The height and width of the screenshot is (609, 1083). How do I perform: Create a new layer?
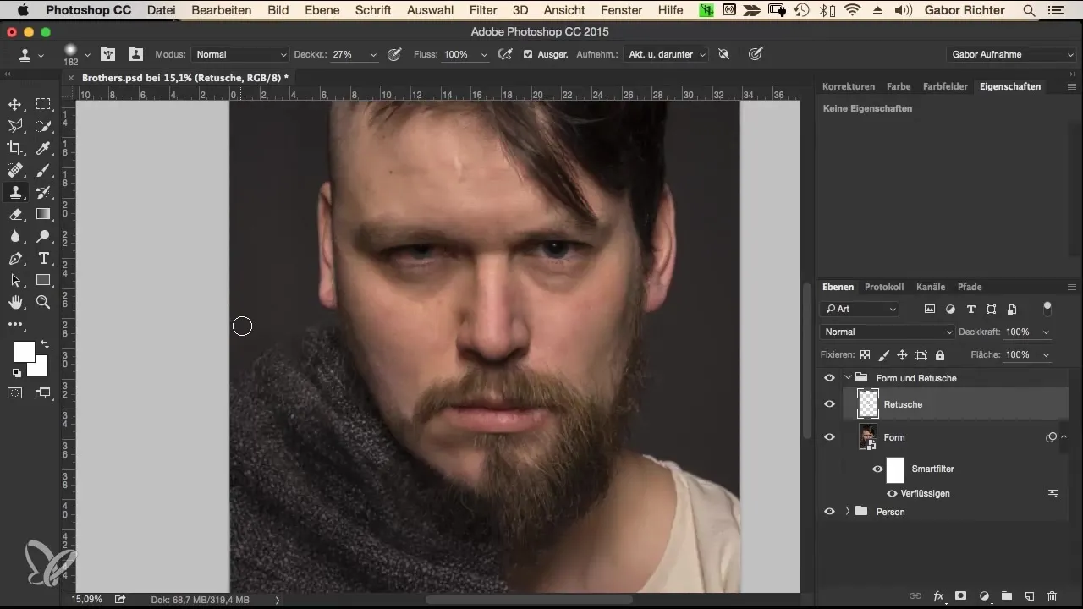tap(1030, 596)
